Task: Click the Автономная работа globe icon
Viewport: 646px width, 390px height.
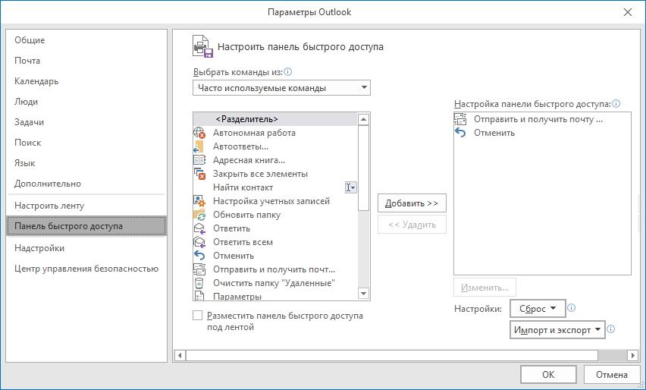Action: tap(199, 133)
